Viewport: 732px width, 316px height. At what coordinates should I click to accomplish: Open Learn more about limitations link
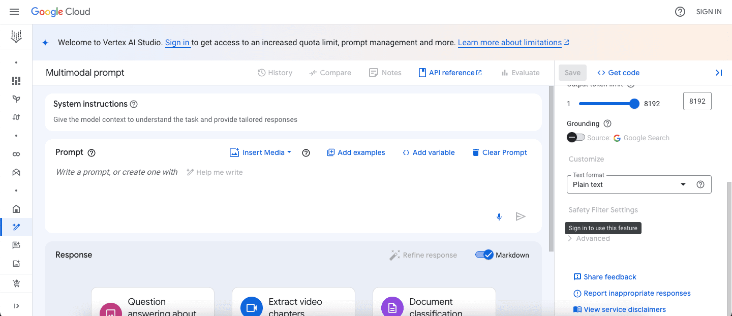[513, 43]
